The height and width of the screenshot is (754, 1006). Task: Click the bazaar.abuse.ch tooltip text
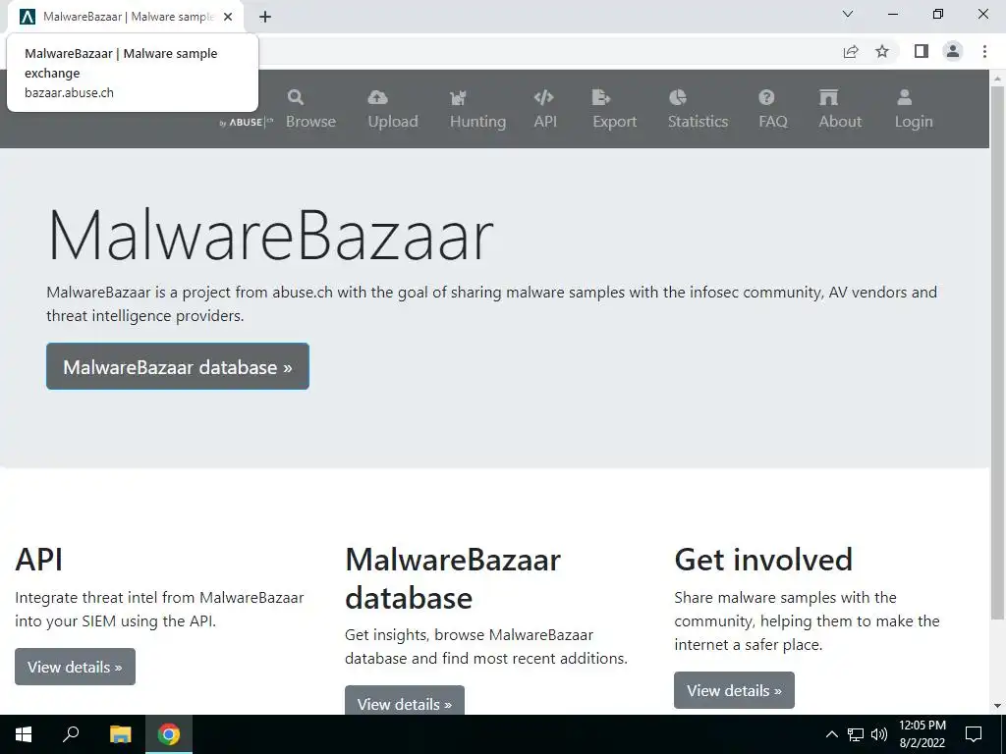70,92
